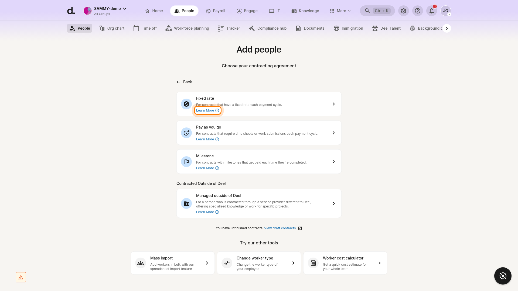Image resolution: width=518 pixels, height=291 pixels.
Task: Click the Fixed rate title
Action: point(205,98)
